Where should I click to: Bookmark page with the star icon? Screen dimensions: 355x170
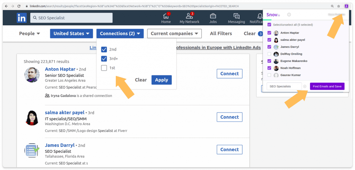(x=339, y=6)
